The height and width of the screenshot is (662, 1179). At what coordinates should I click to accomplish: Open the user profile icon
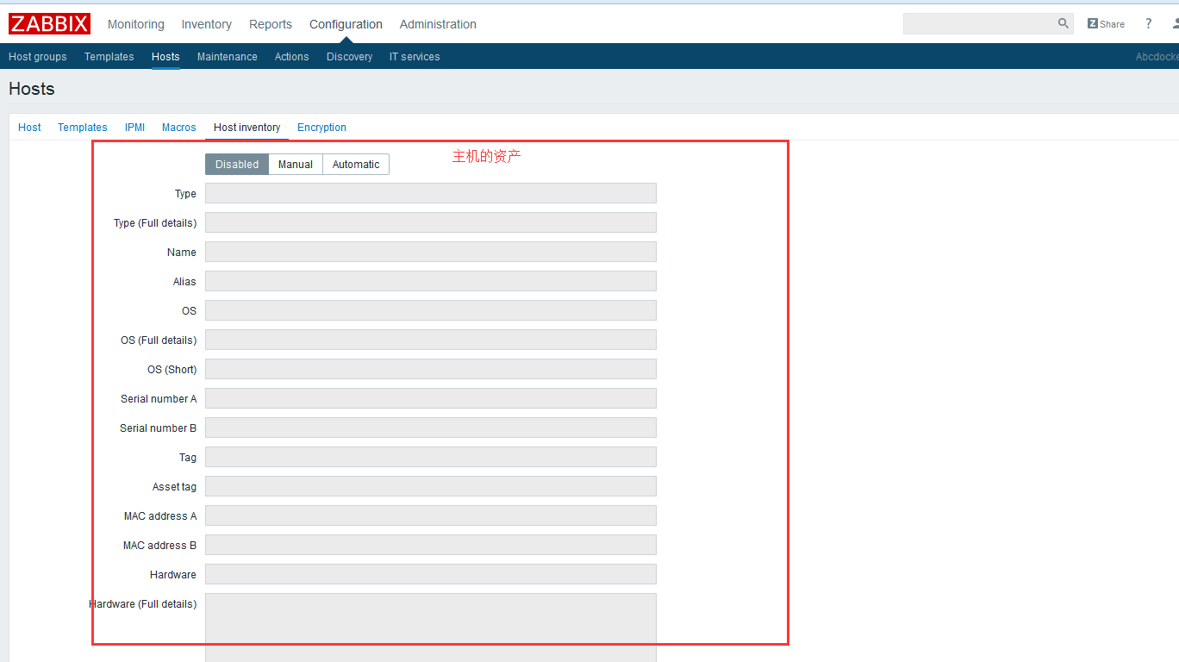pos(1175,24)
